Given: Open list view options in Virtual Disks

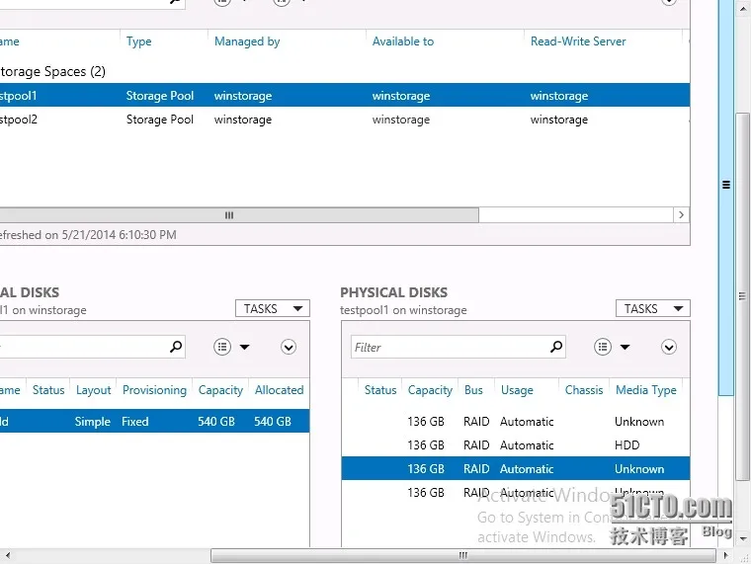Looking at the screenshot, I should click(x=222, y=347).
